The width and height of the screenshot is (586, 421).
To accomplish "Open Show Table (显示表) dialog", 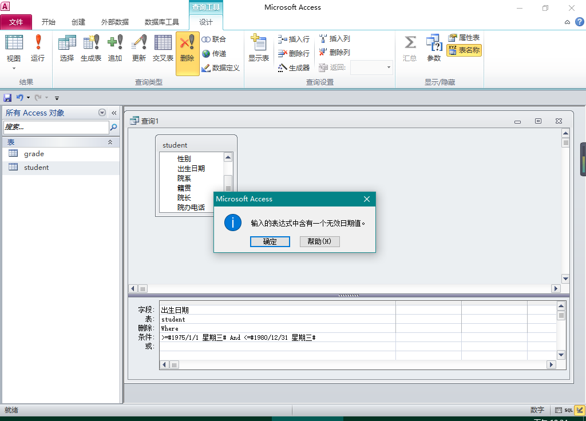I will (x=259, y=48).
